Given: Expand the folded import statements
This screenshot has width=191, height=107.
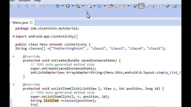Looking at the screenshot, I should coord(13,36).
